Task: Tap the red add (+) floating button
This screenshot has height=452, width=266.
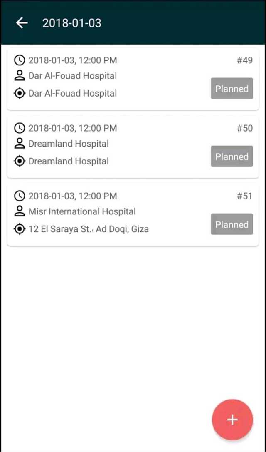Action: point(232,420)
